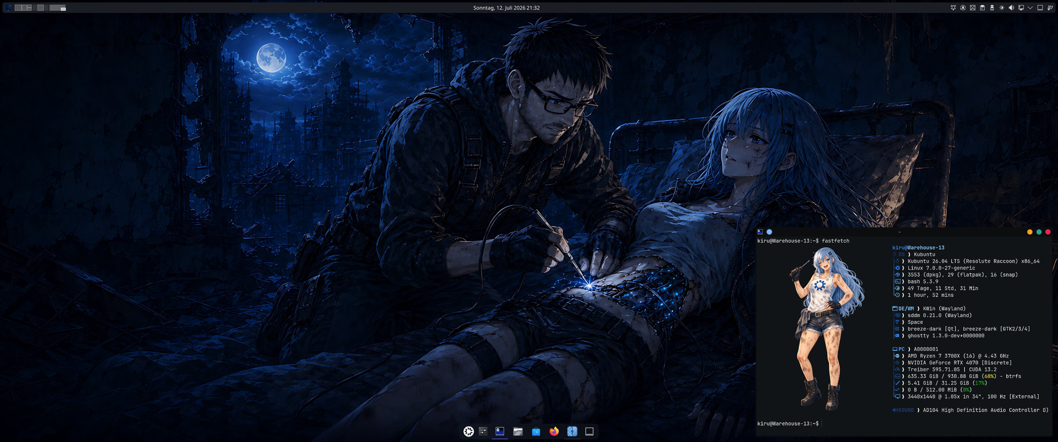The width and height of the screenshot is (1058, 442).
Task: Open the file manager from the dock
Action: click(518, 432)
